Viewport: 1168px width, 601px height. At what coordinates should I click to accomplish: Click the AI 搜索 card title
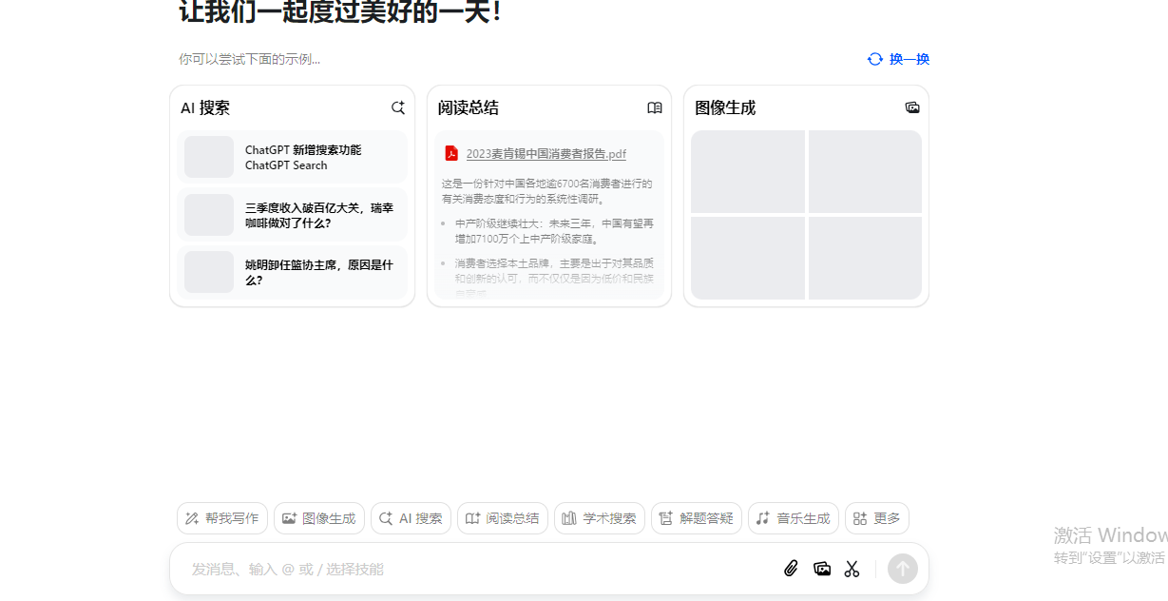click(205, 108)
